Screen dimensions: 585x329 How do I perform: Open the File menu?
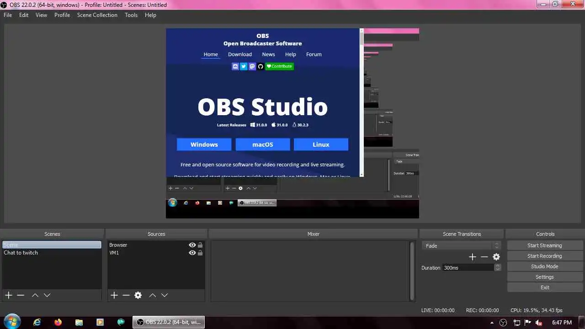[x=8, y=15]
